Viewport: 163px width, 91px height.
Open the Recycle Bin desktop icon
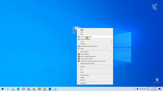click(x=157, y=81)
